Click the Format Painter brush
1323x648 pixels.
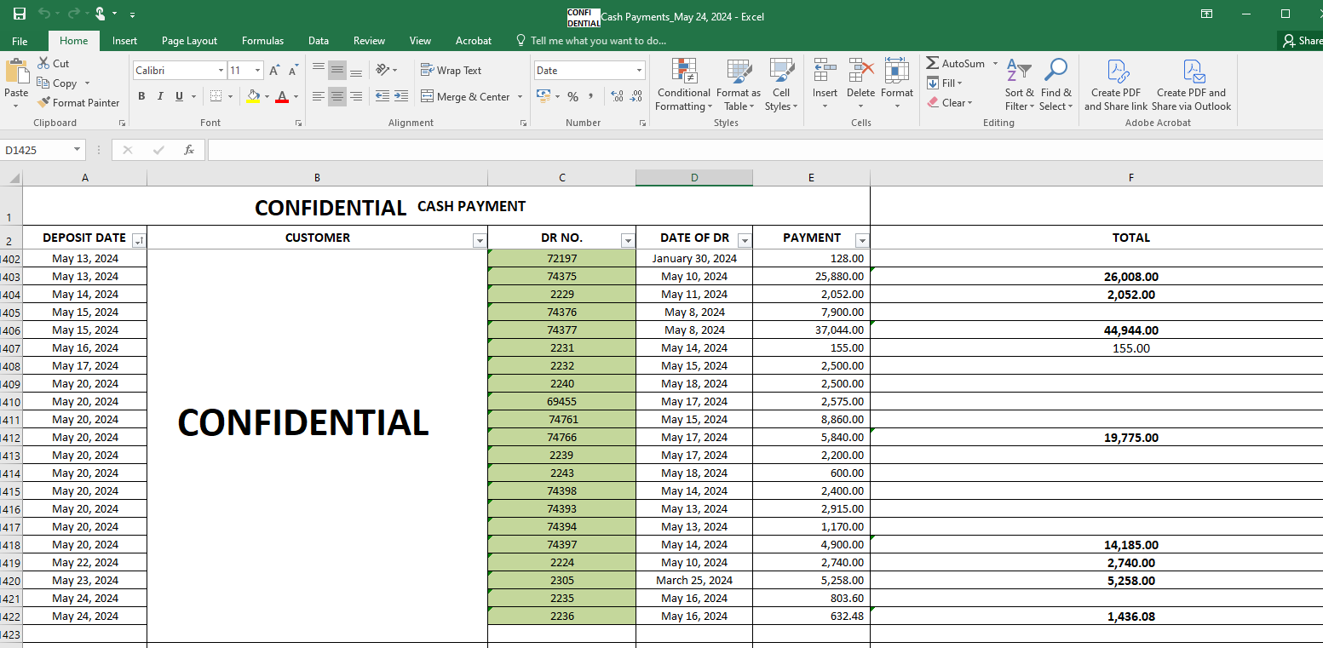(x=44, y=102)
